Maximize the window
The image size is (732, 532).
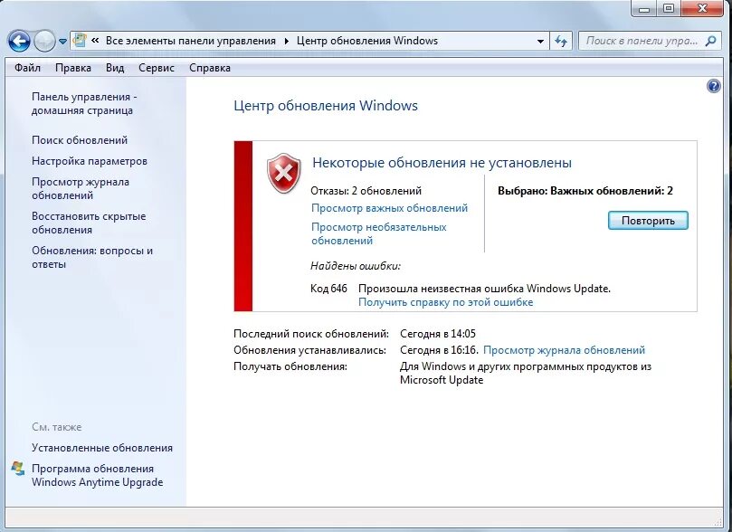tap(669, 8)
